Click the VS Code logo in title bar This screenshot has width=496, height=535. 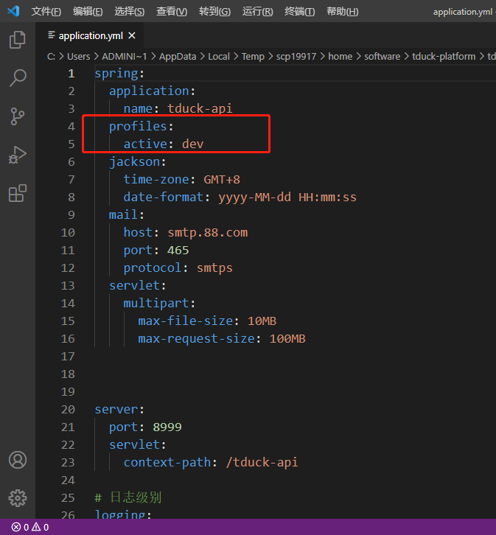pos(13,11)
